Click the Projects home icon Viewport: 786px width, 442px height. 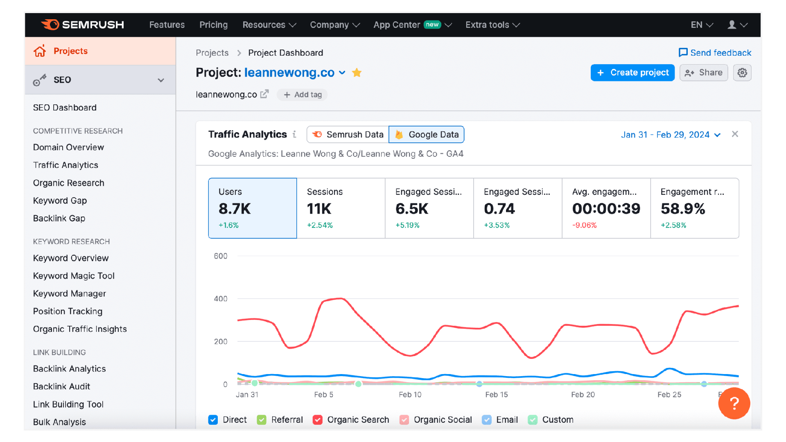pos(40,51)
